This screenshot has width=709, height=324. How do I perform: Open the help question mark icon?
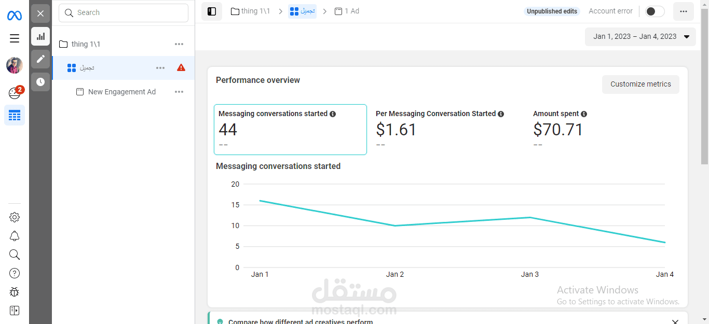click(15, 273)
